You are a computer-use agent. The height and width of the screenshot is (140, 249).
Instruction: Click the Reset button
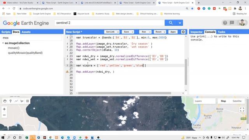click(x=158, y=32)
